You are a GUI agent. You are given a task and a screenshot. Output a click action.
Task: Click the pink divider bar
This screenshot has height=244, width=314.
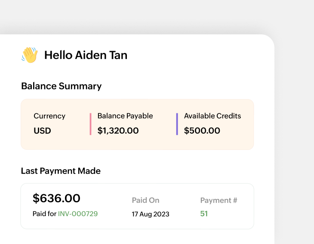point(90,124)
